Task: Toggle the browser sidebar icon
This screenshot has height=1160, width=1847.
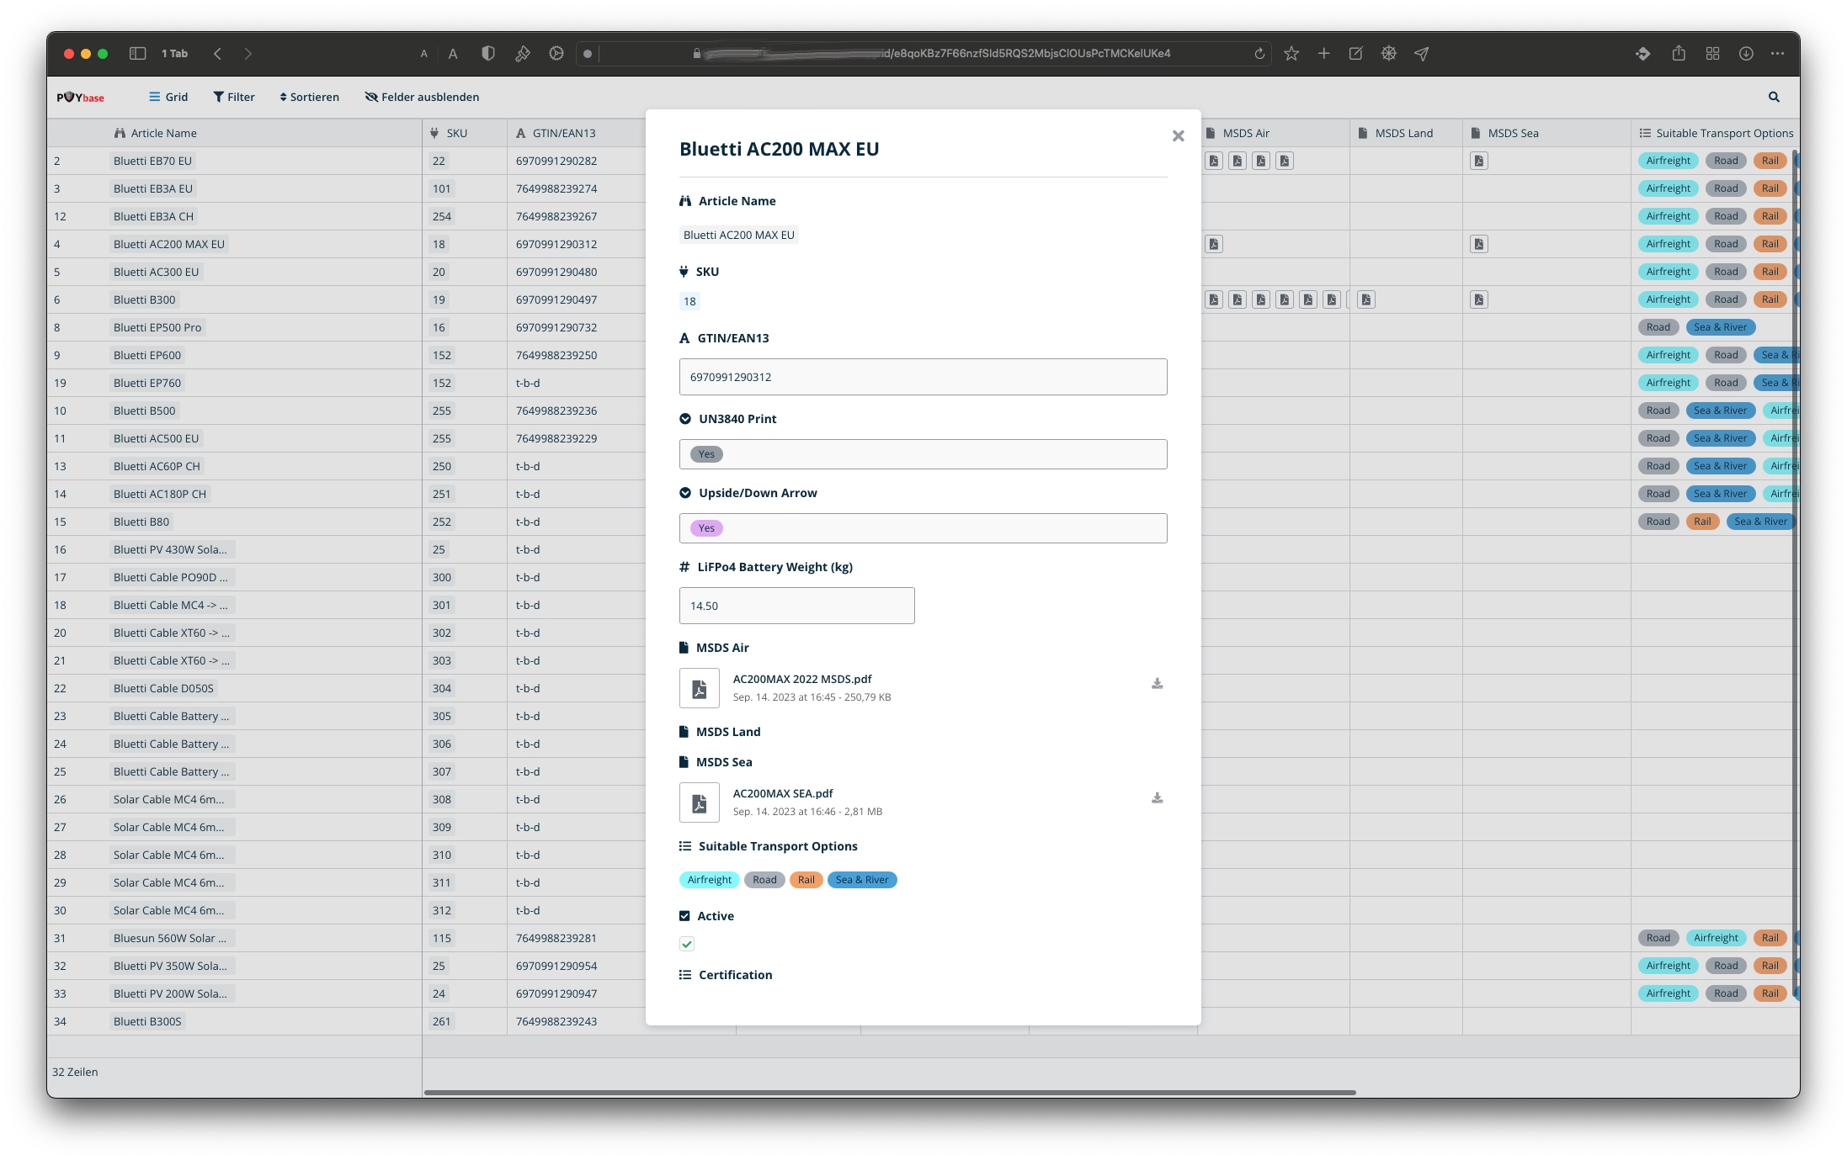Action: 137,53
